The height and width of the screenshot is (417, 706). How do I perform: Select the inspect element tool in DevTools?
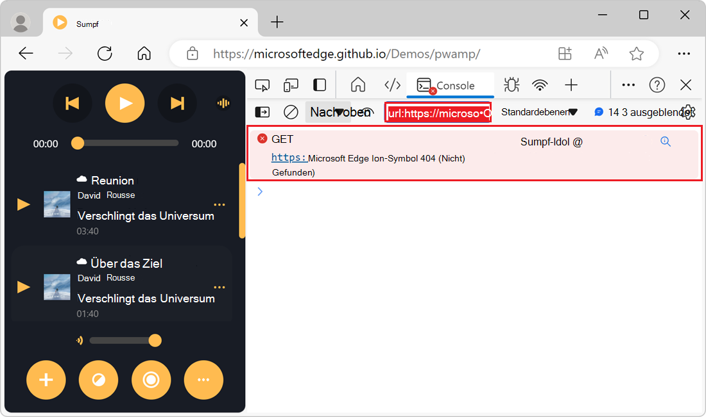[x=262, y=85]
